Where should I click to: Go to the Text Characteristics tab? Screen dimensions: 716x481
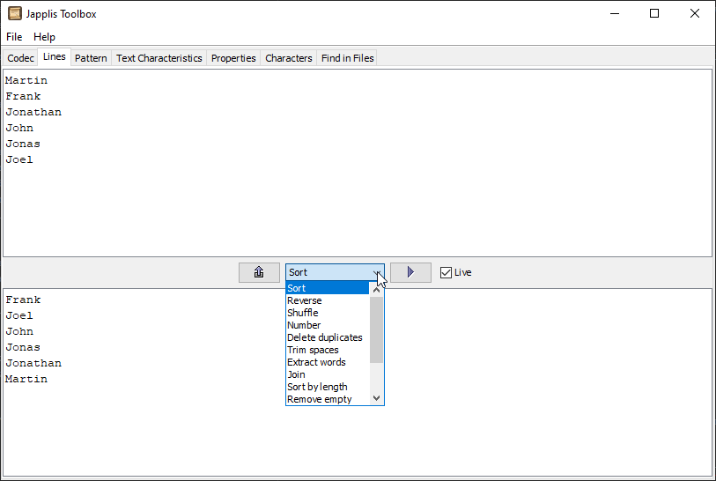pos(159,58)
